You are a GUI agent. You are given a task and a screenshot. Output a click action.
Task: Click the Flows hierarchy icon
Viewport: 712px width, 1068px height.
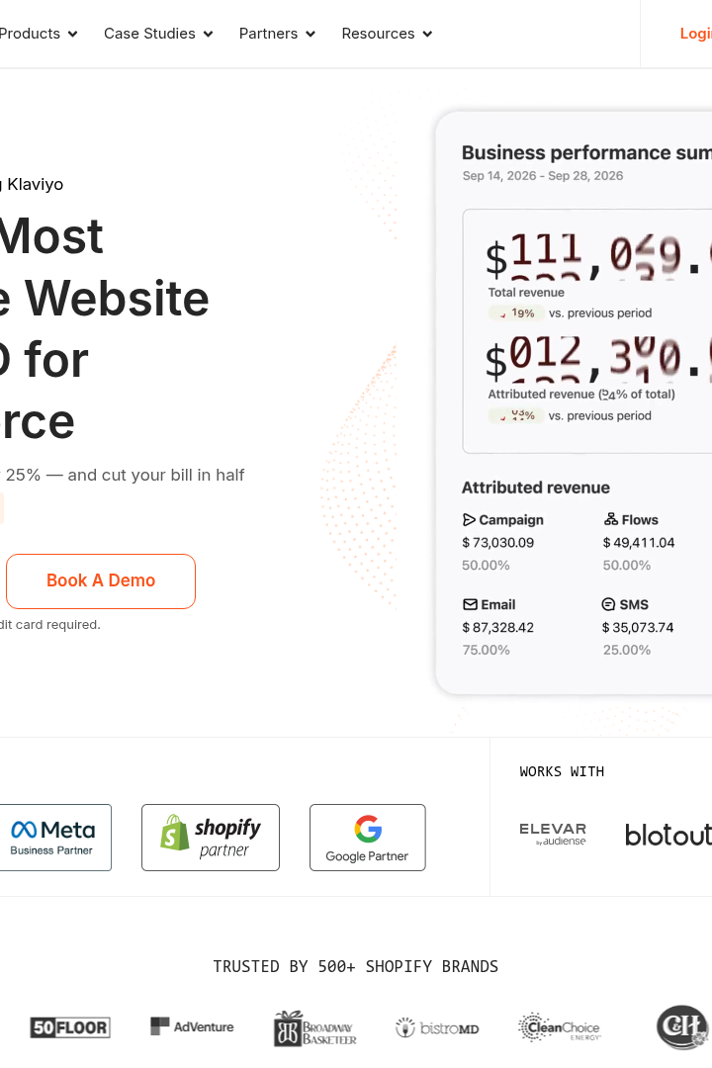click(x=611, y=519)
